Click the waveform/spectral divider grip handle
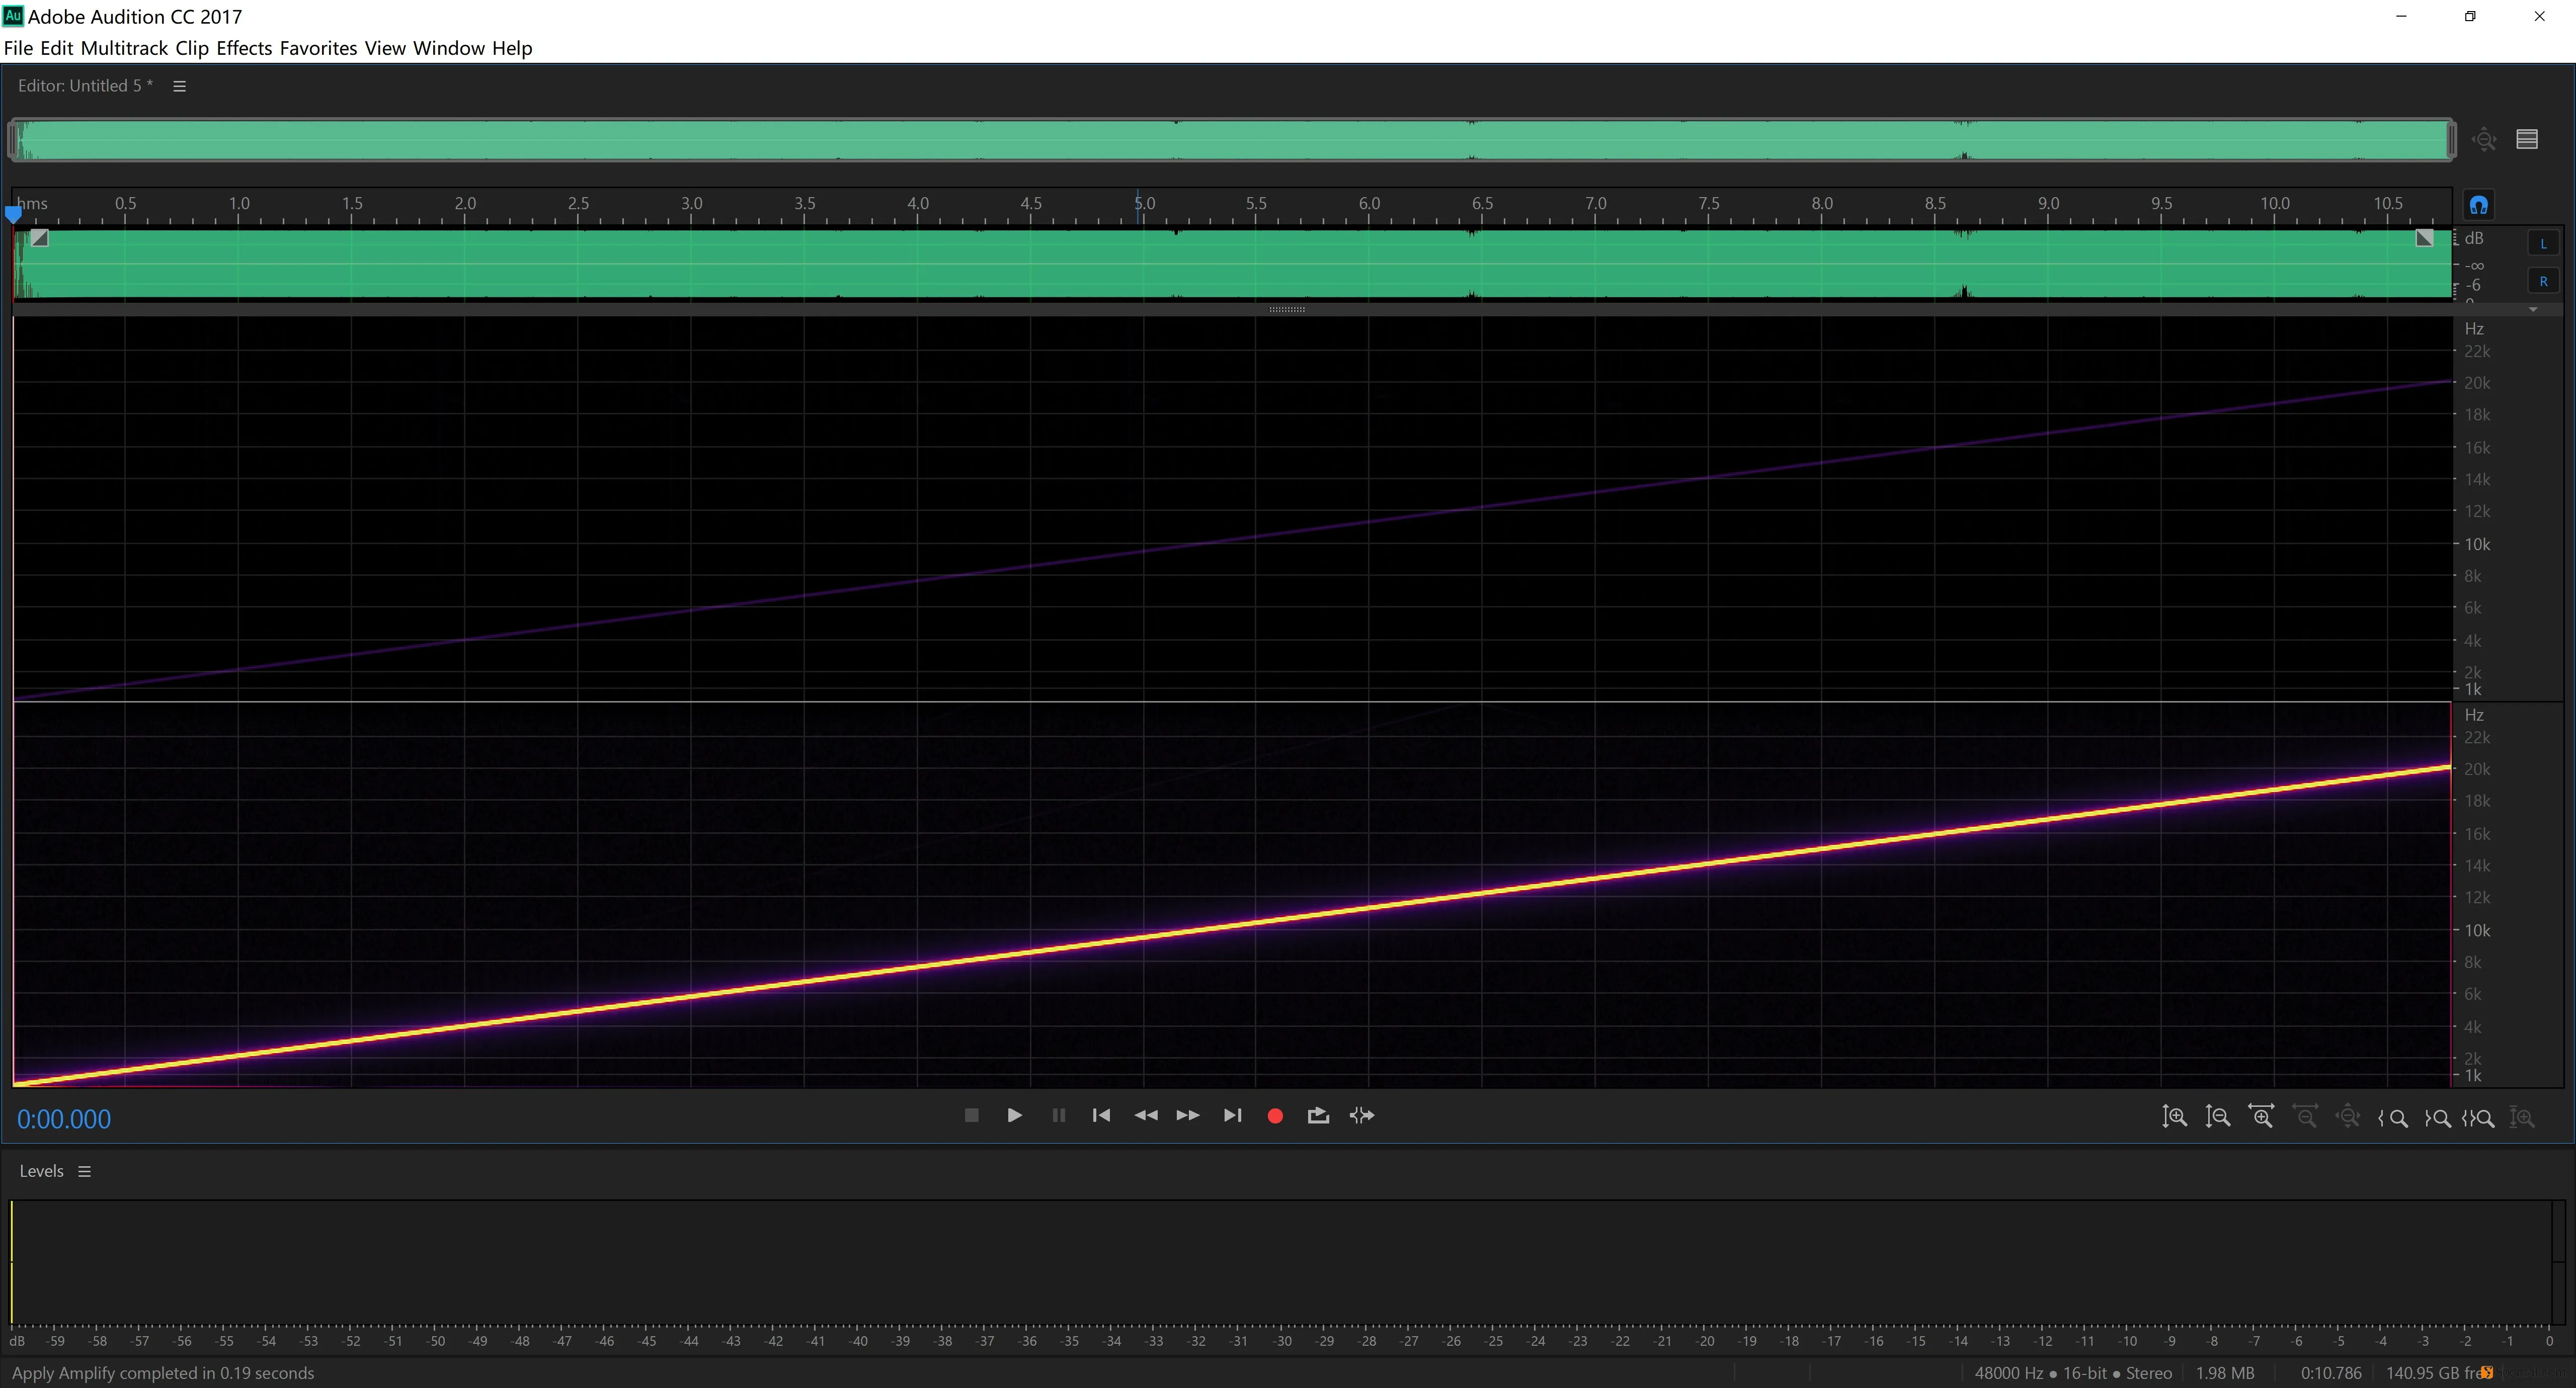 pos(1287,310)
